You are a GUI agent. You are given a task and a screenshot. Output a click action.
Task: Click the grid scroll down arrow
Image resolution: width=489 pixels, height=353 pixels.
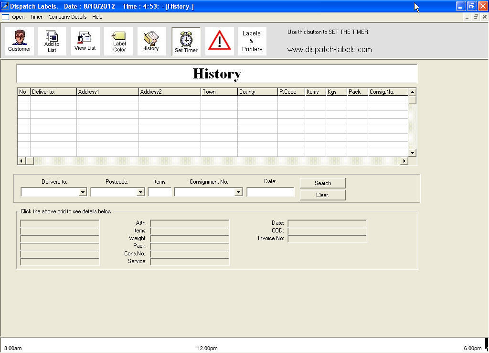[412, 153]
